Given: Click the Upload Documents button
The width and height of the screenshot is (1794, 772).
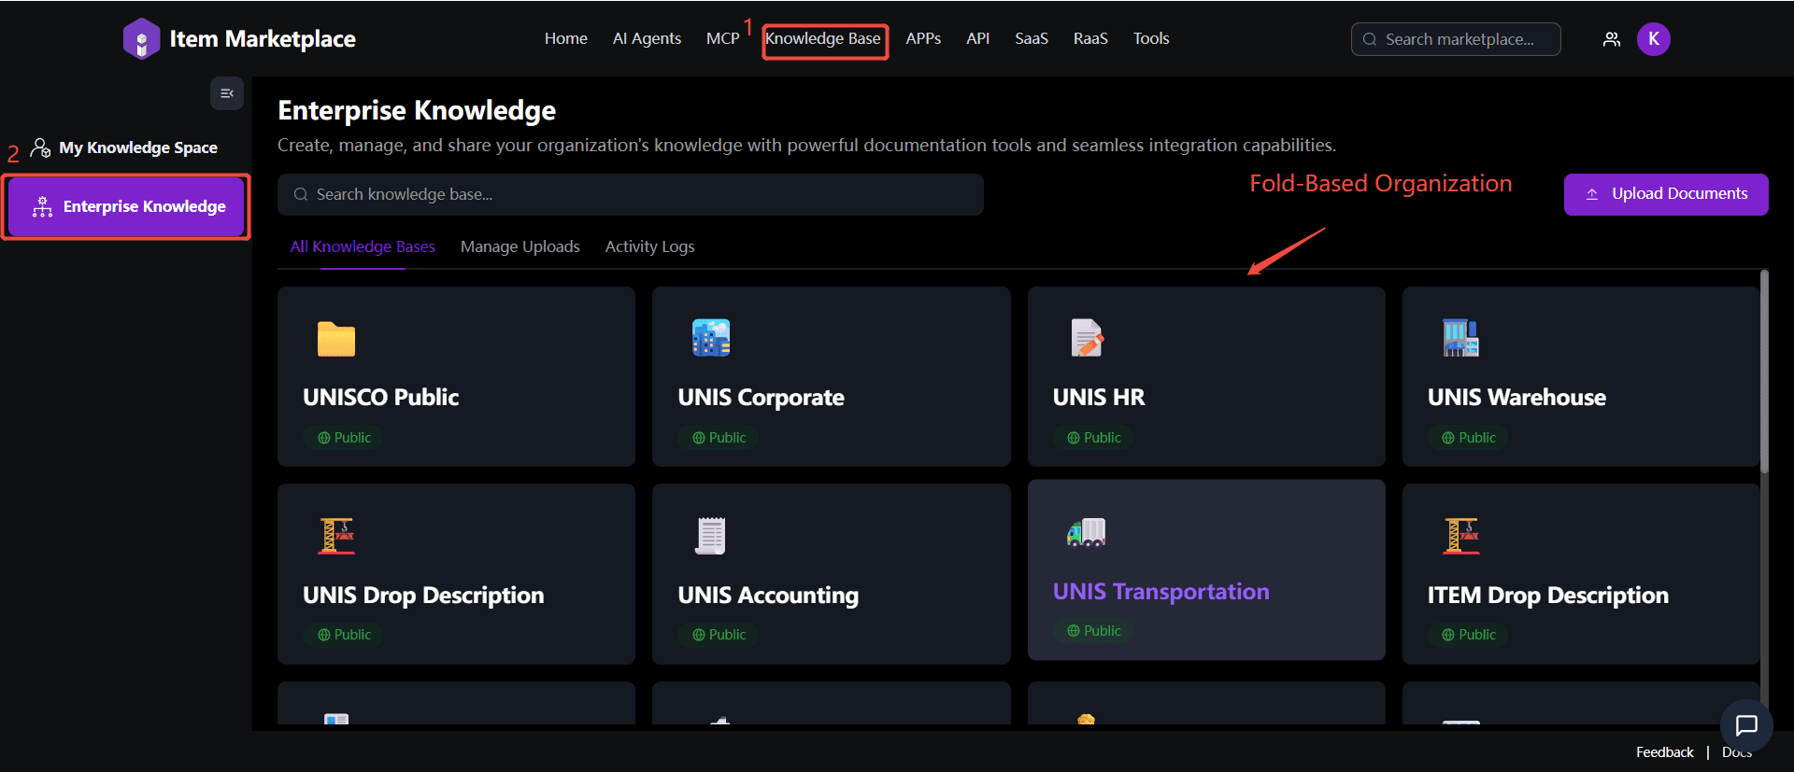Looking at the screenshot, I should coord(1666,194).
